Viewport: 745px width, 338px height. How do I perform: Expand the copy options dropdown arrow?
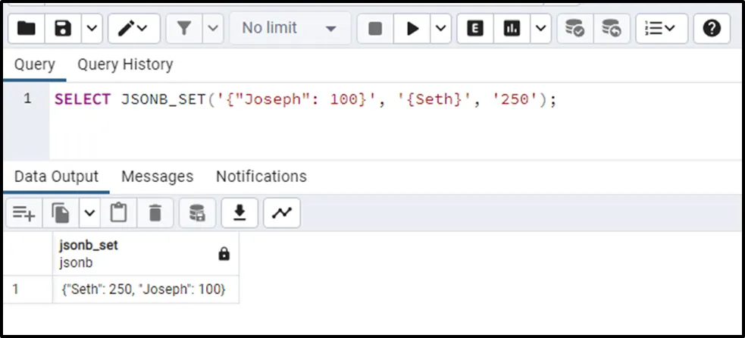coord(89,213)
